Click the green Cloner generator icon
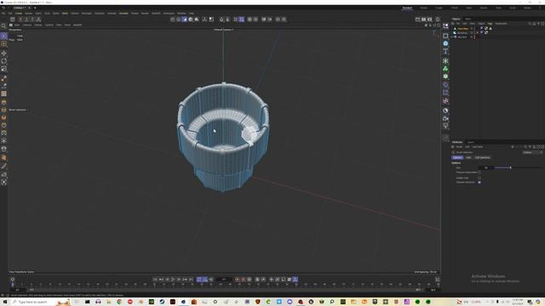 pyautogui.click(x=445, y=69)
